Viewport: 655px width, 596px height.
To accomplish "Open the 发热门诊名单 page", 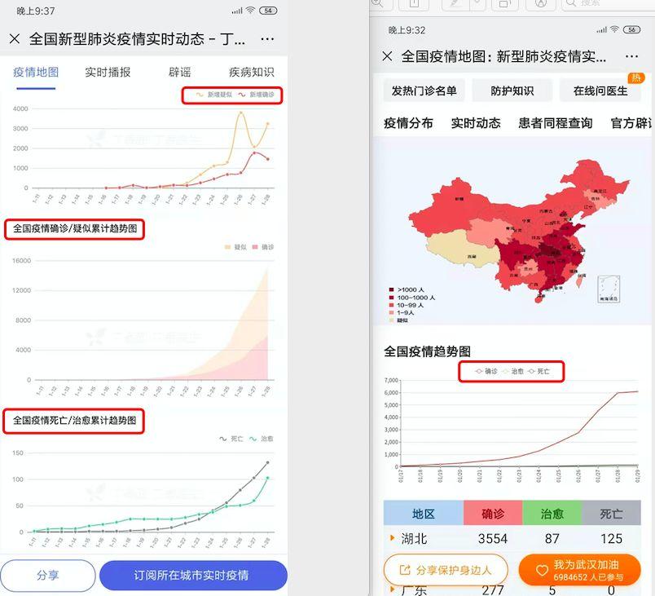I will [425, 91].
